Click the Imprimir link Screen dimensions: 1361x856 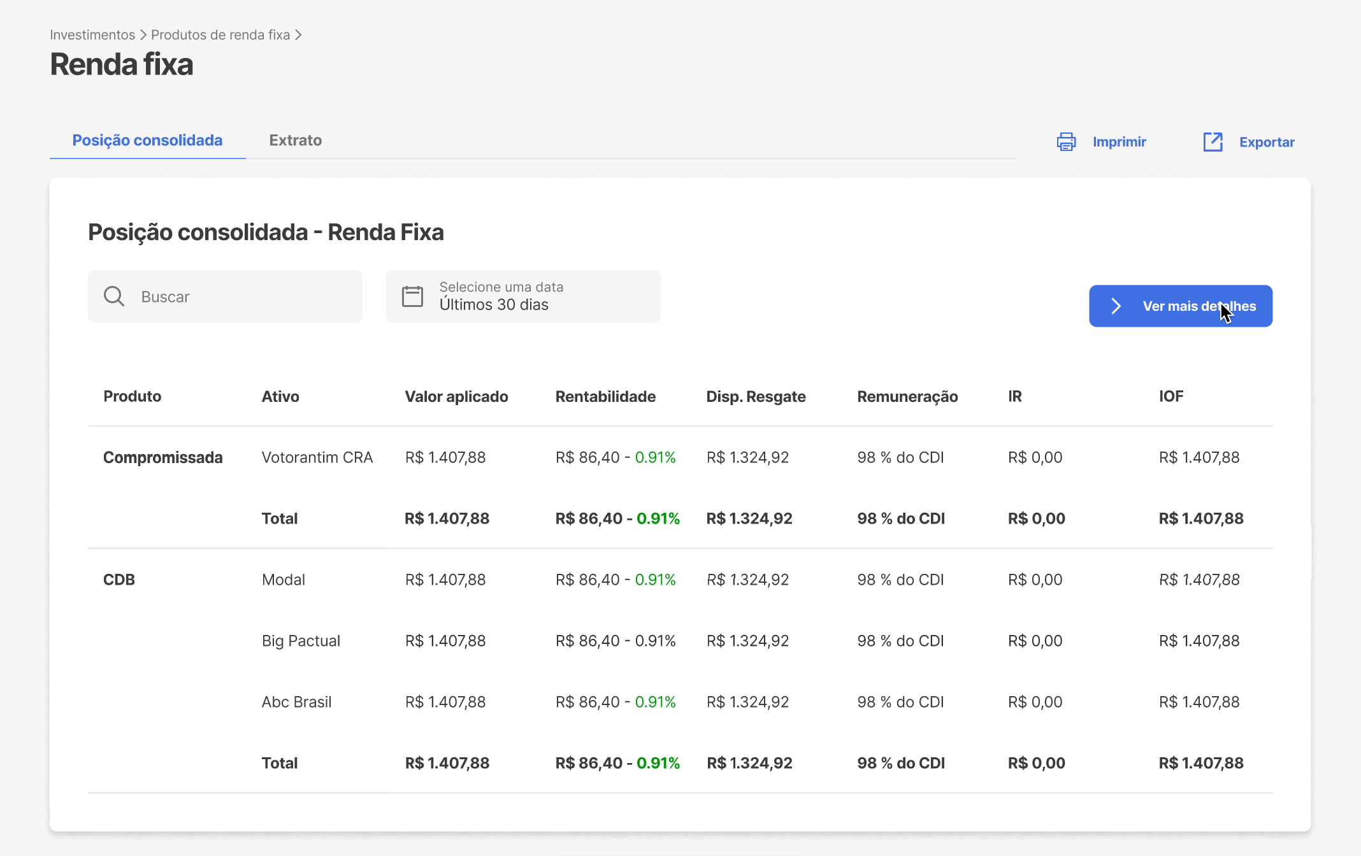point(1119,141)
